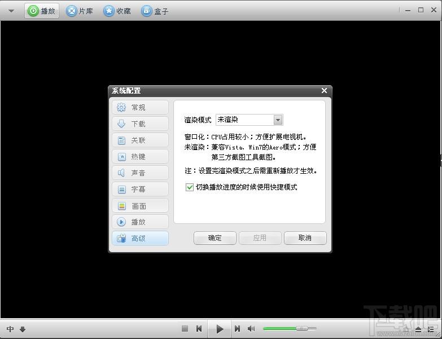
Task: Click the 应用 apply button
Action: 260,238
